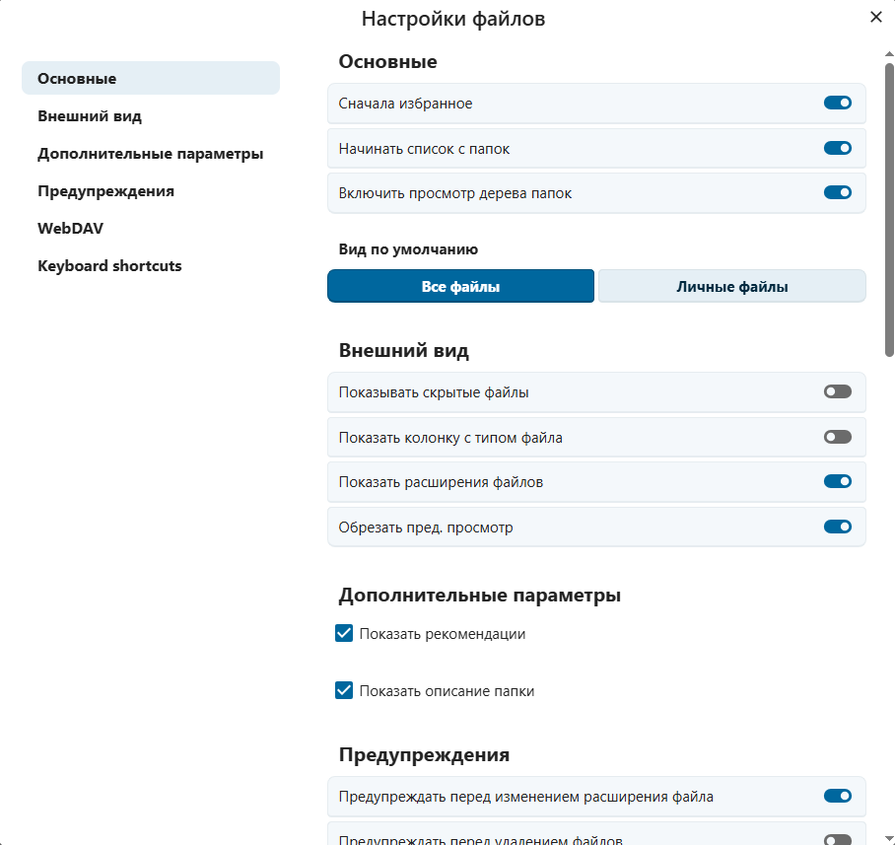The height and width of the screenshot is (845, 895).
Task: Toggle "Включить просмотр дерева папок" switch
Action: (837, 193)
